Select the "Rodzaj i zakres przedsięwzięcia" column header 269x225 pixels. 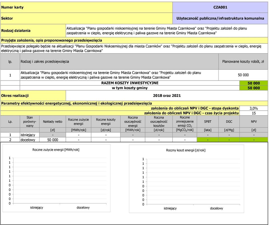coord(119,62)
